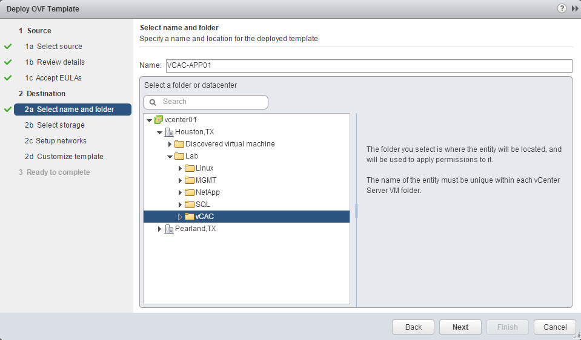
Task: Click the vcenter01 server icon
Action: (159, 120)
